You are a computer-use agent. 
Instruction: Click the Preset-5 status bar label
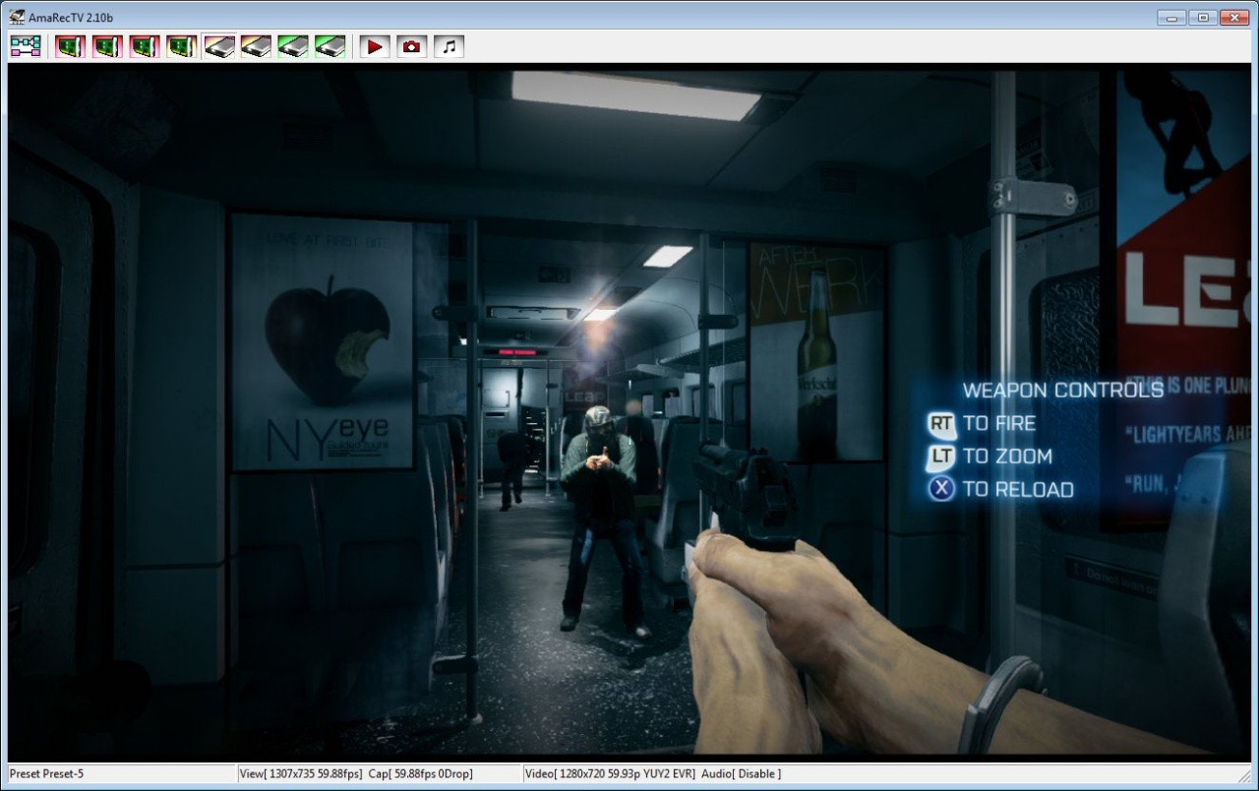point(47,774)
